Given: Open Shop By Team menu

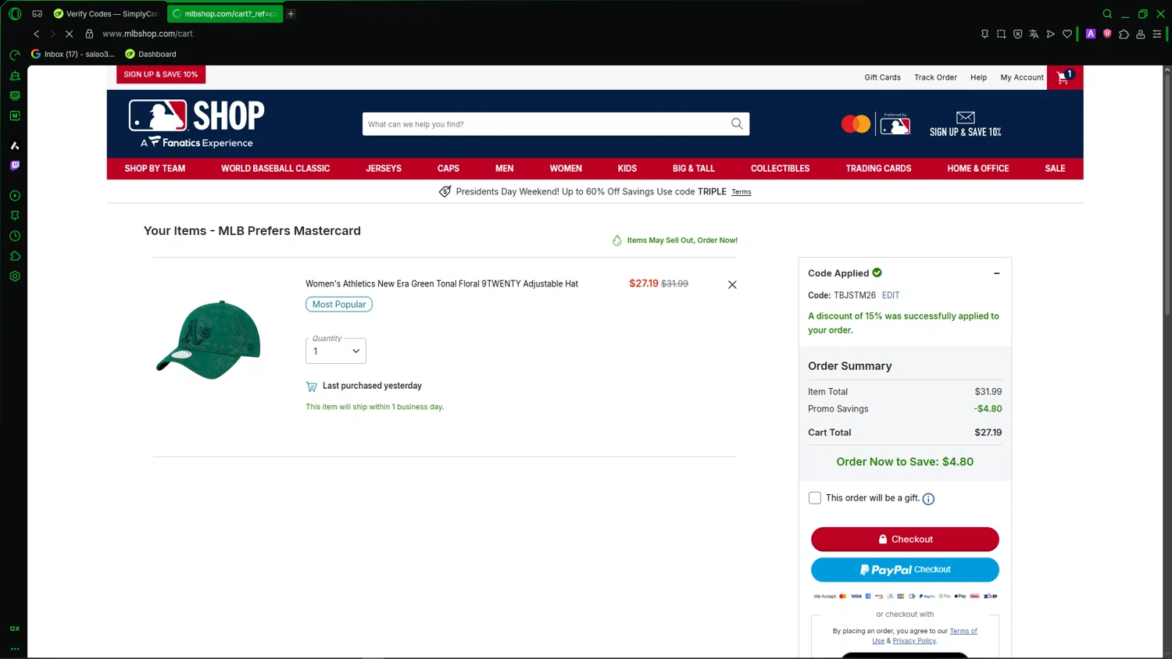Looking at the screenshot, I should [155, 169].
